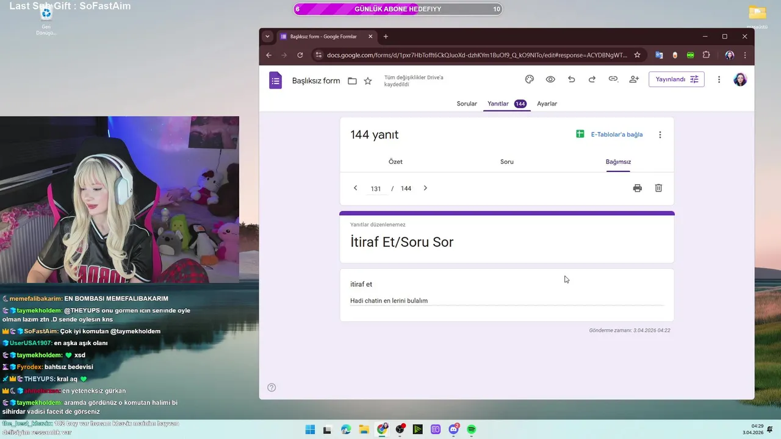781x439 pixels.
Task: Show the Soru question view
Action: (x=507, y=162)
